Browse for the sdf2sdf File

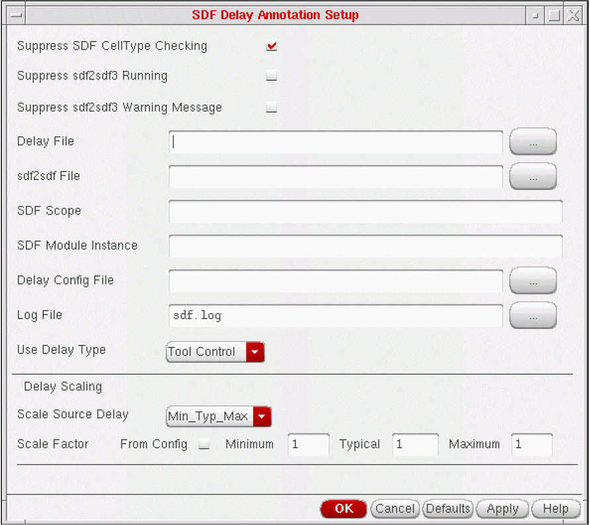coord(532,177)
